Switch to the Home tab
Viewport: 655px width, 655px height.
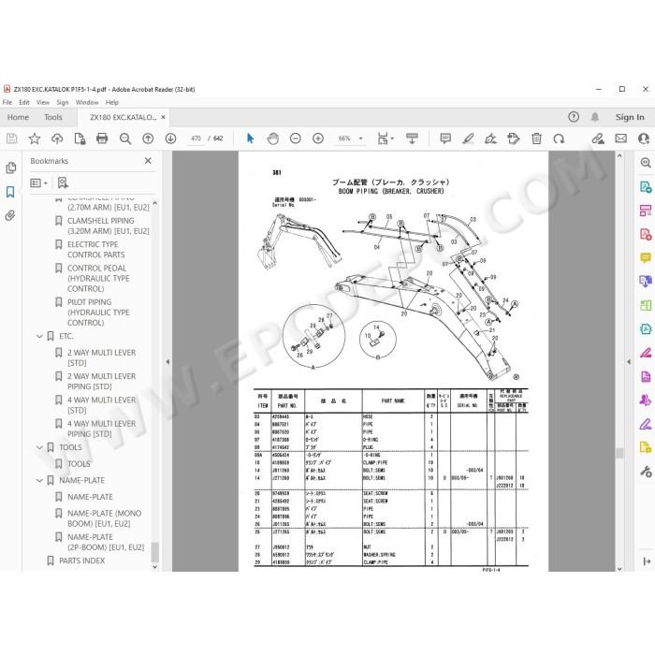18,117
